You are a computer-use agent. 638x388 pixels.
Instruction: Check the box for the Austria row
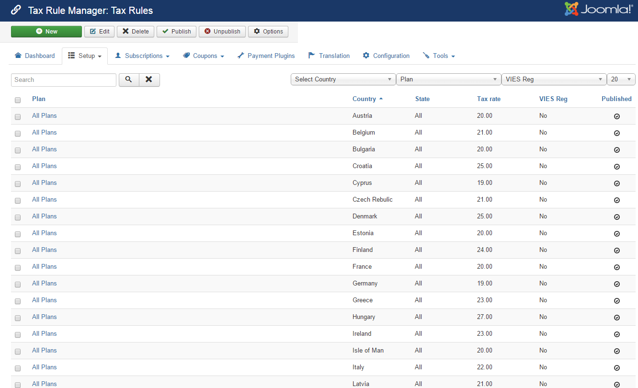pos(18,117)
